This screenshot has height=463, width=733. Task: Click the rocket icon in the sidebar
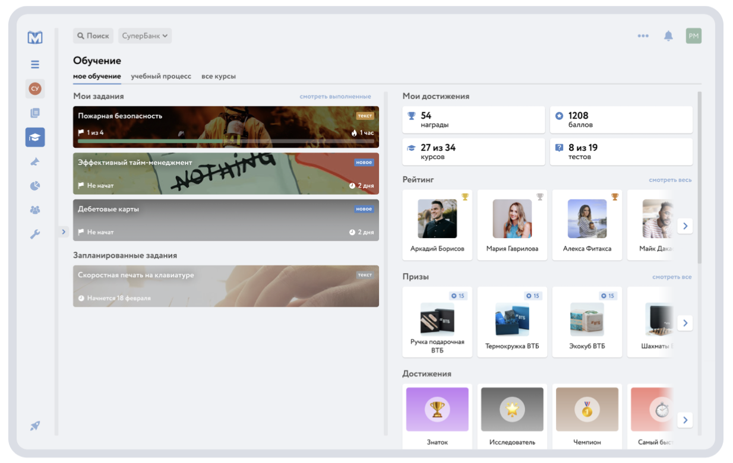(35, 426)
